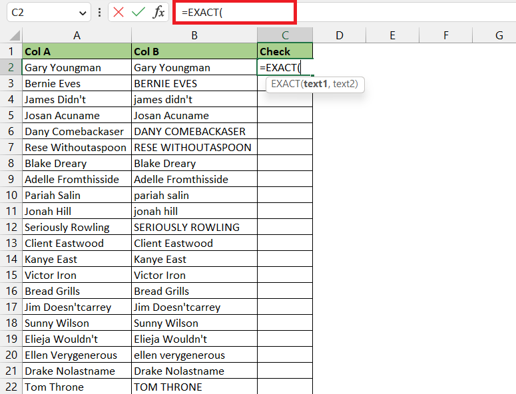This screenshot has height=394, width=516.
Task: Select cell Blake Dreary in column B
Action: coord(194,163)
